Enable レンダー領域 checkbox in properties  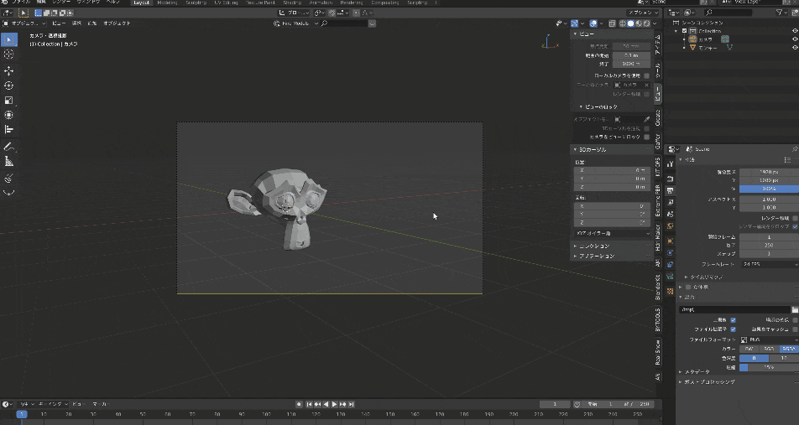point(795,218)
